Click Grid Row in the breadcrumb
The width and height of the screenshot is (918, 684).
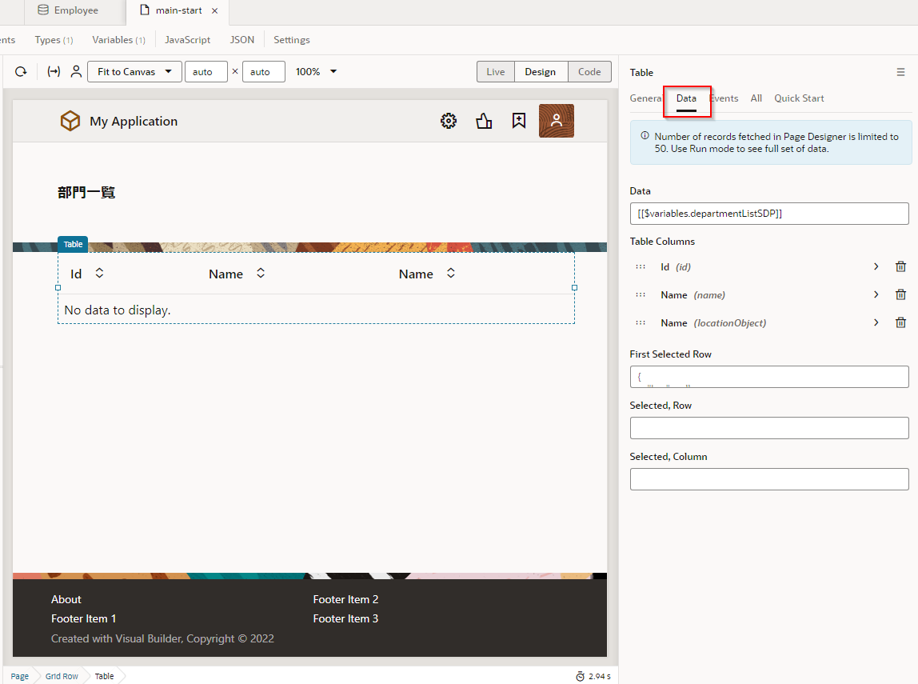coord(62,676)
